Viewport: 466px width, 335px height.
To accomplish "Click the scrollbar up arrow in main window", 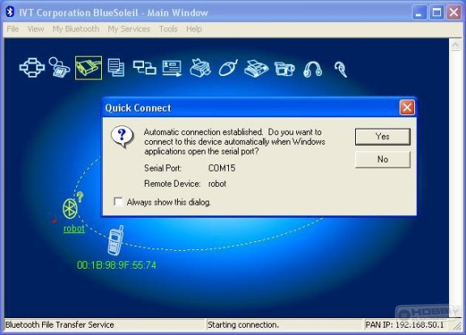I will click(x=455, y=45).
